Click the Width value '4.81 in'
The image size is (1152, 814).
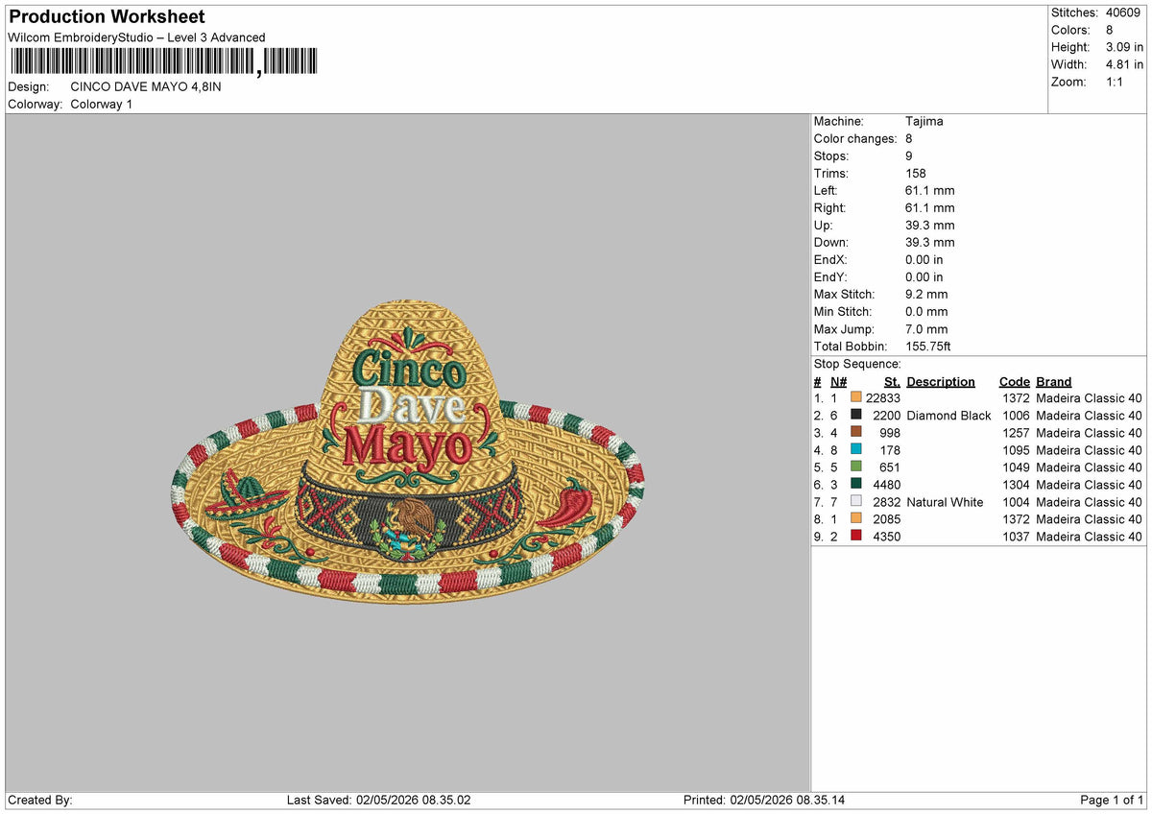[x=1124, y=64]
